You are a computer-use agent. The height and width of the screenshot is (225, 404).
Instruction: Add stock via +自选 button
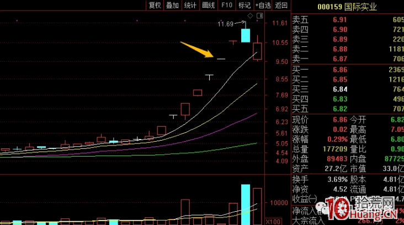point(263,5)
